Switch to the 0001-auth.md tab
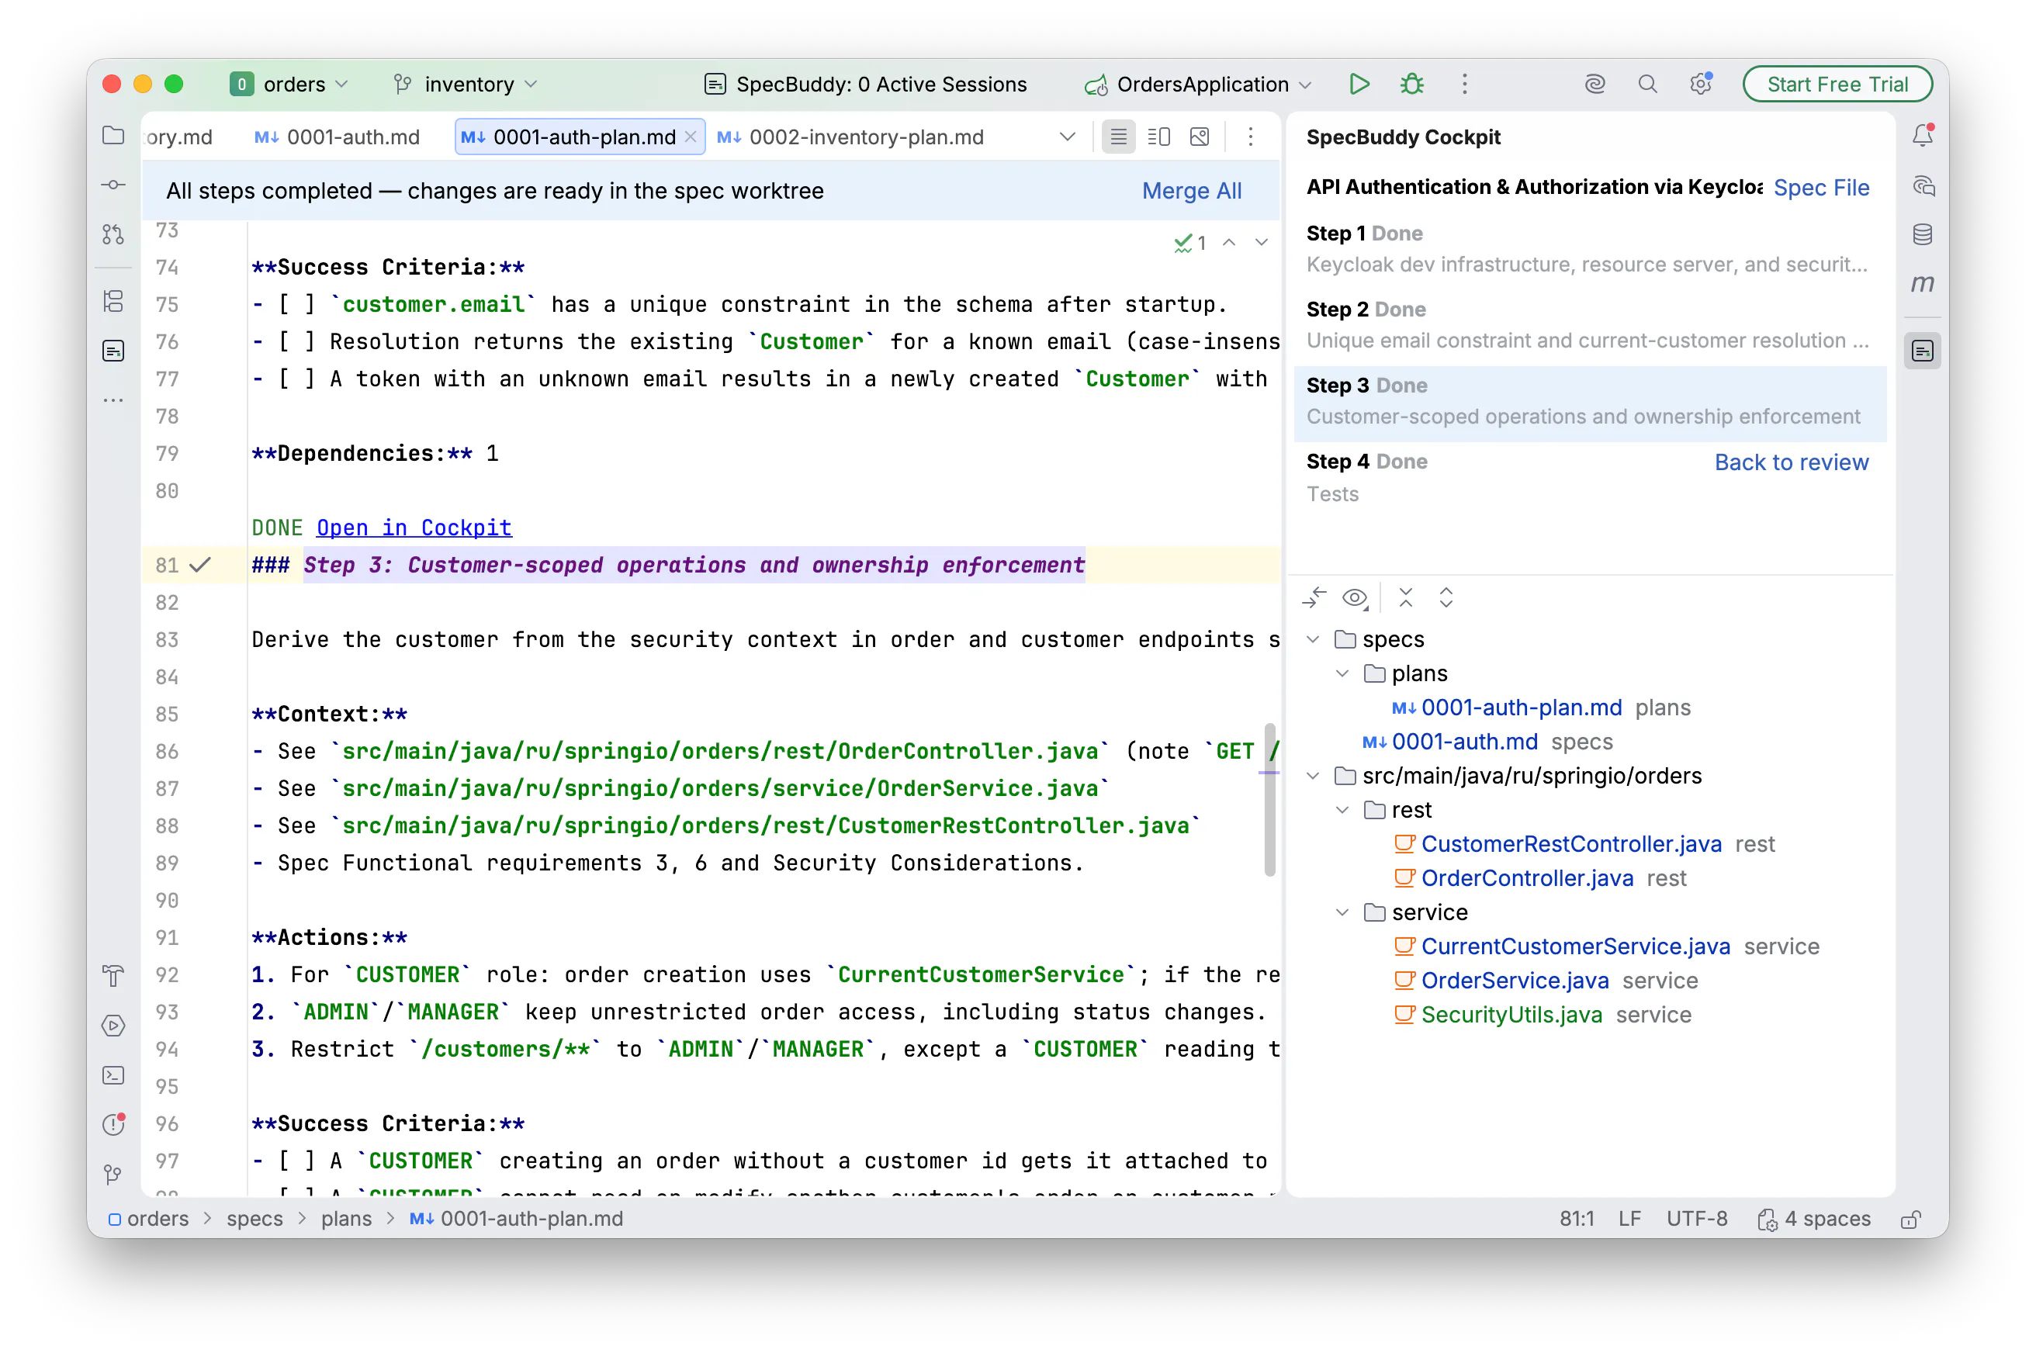Screen dimensions: 2036x1353 pyautogui.click(x=338, y=137)
